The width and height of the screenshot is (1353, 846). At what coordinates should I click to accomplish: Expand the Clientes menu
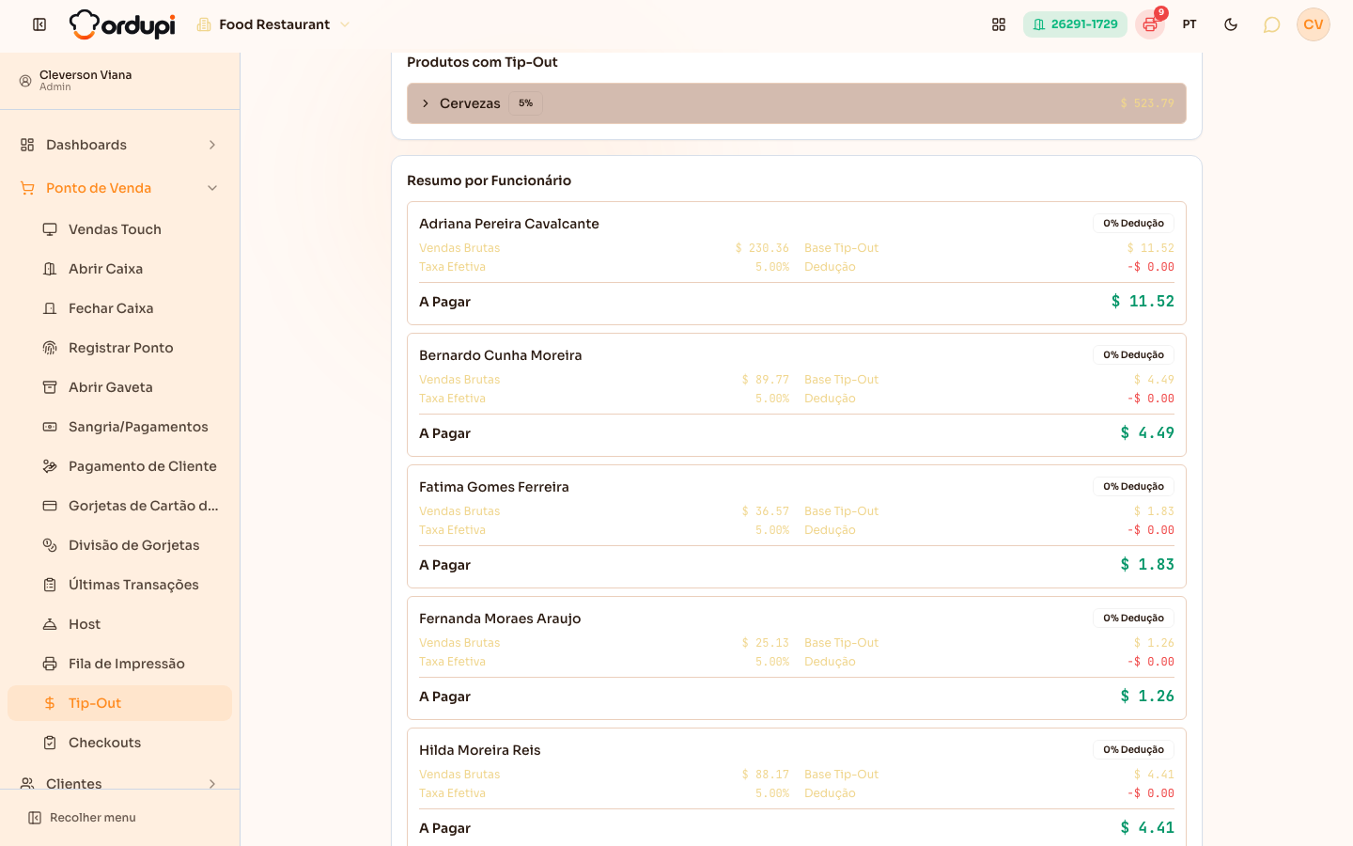[119, 784]
